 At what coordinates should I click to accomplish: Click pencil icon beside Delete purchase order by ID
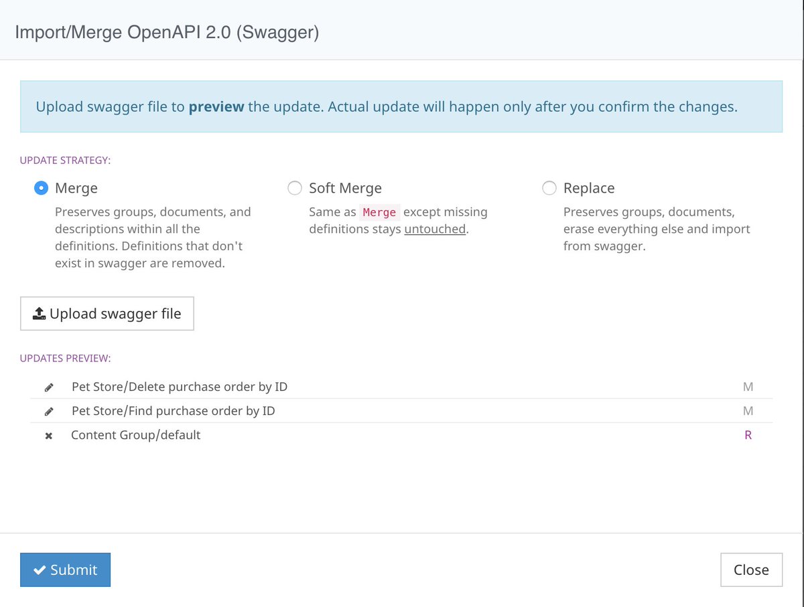48,387
